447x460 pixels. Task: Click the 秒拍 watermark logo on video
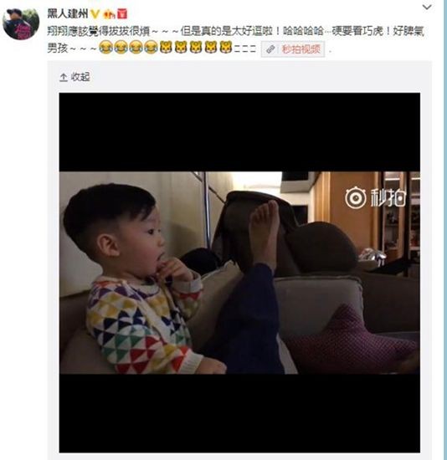(x=376, y=197)
